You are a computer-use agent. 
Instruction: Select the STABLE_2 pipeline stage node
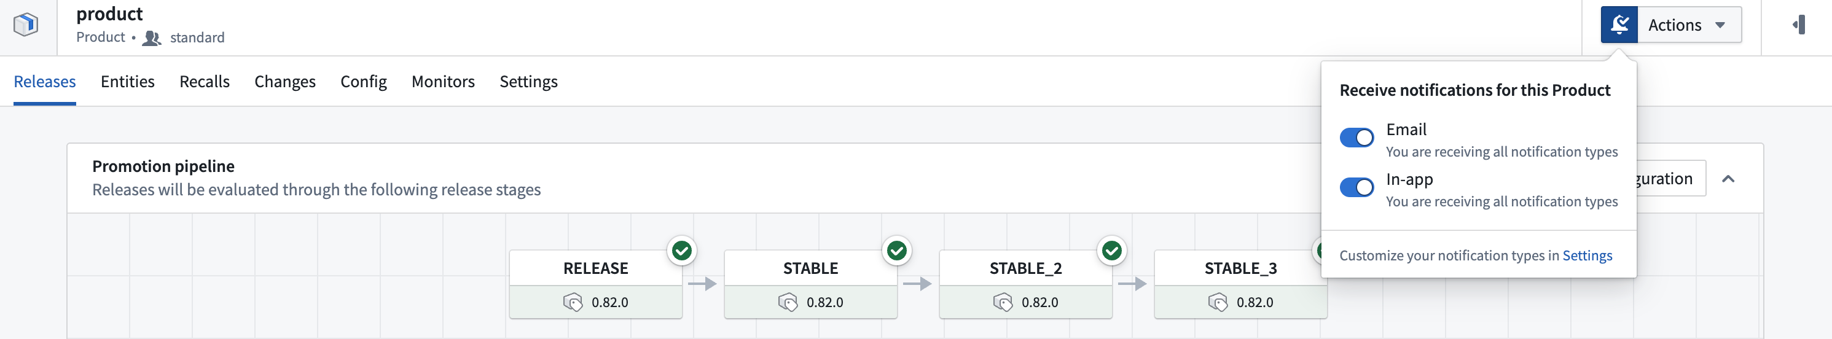point(1025,284)
